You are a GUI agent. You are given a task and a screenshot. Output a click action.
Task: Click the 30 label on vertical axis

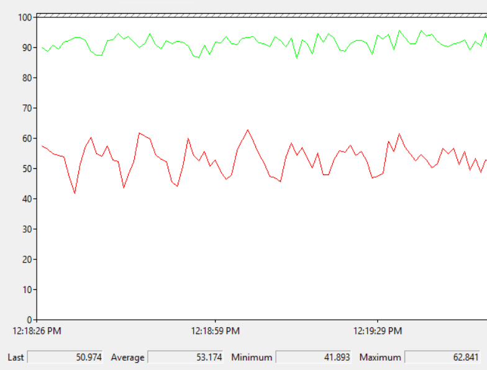pyautogui.click(x=27, y=229)
